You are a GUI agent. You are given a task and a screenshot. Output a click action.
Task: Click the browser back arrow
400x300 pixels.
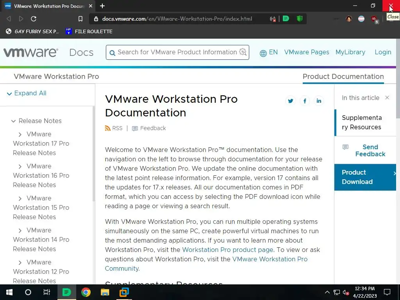pyautogui.click(x=9, y=19)
